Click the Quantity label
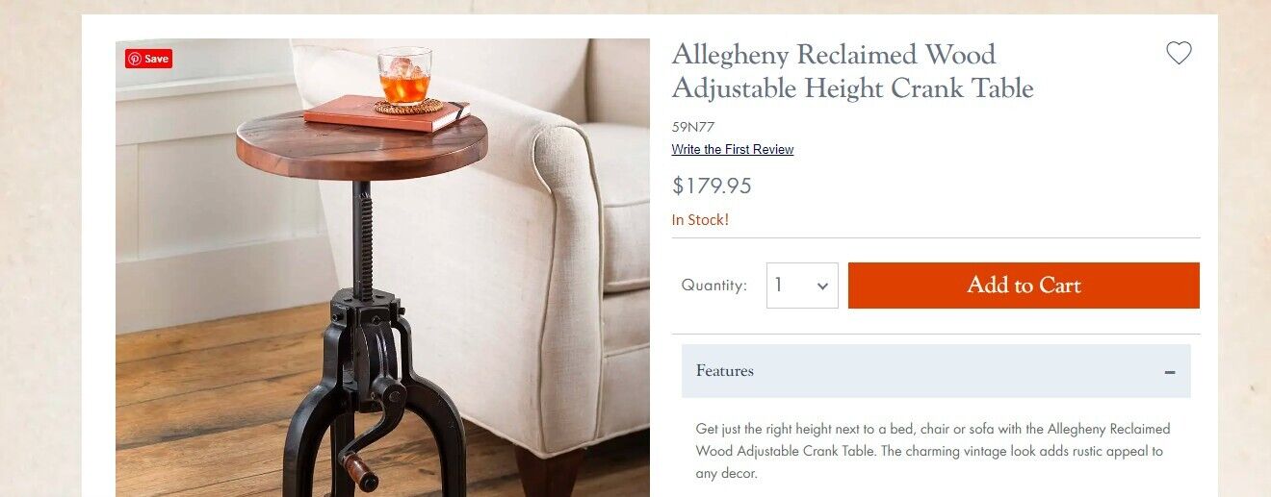 tap(713, 286)
